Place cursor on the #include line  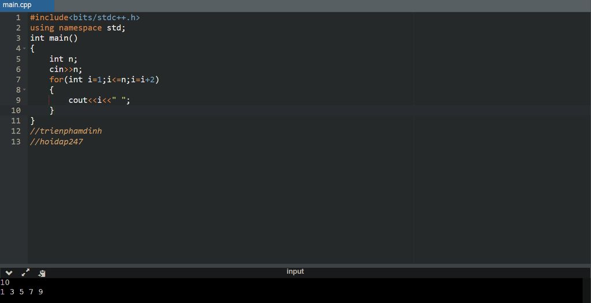pos(85,17)
